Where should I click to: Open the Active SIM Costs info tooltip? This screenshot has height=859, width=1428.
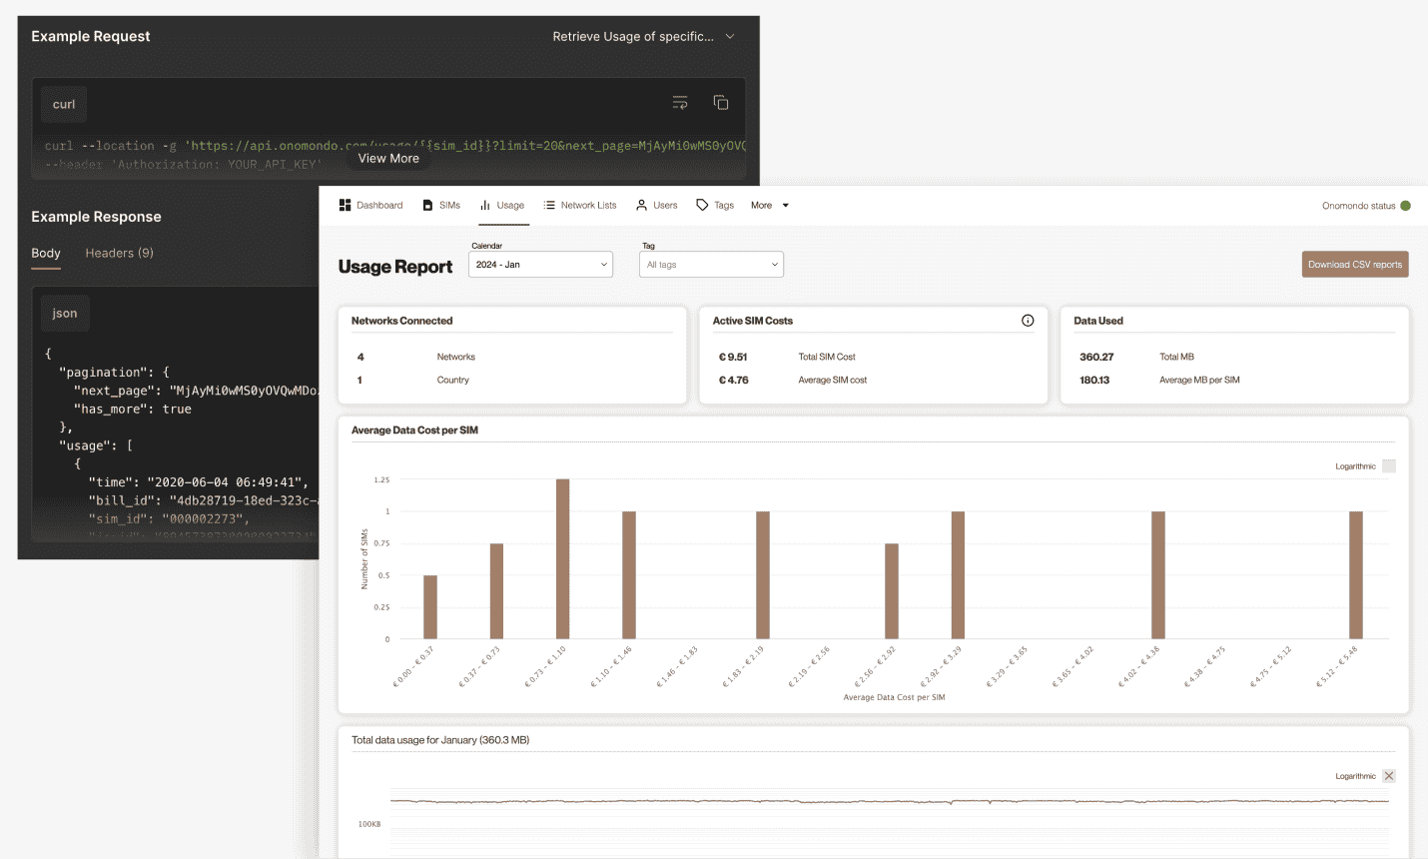click(x=1028, y=320)
